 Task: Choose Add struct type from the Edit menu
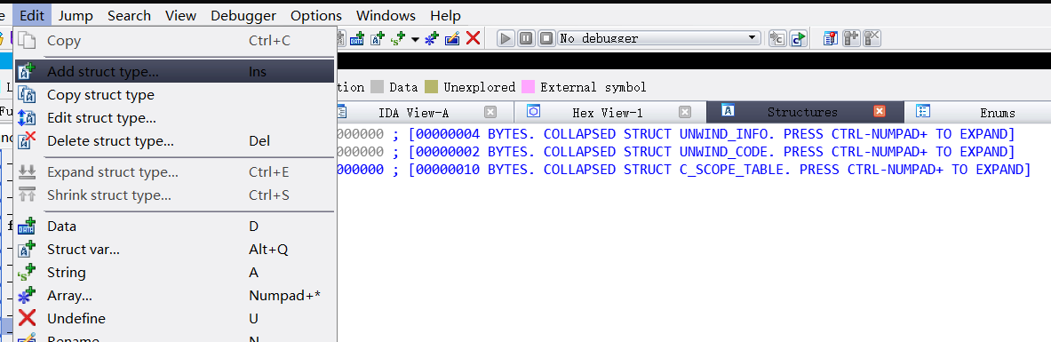[x=174, y=72]
